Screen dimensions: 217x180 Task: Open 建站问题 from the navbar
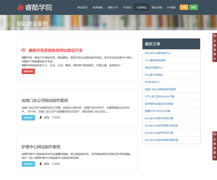coord(157,7)
